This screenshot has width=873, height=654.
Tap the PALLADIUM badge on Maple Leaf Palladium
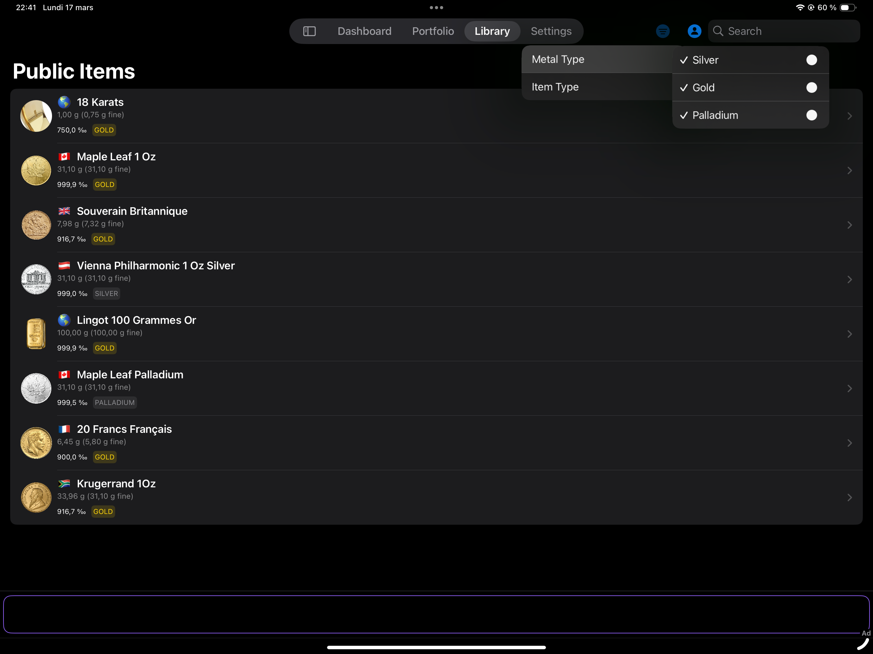(115, 402)
